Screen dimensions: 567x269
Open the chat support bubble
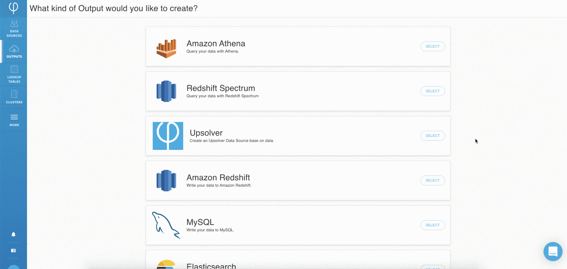click(x=553, y=251)
